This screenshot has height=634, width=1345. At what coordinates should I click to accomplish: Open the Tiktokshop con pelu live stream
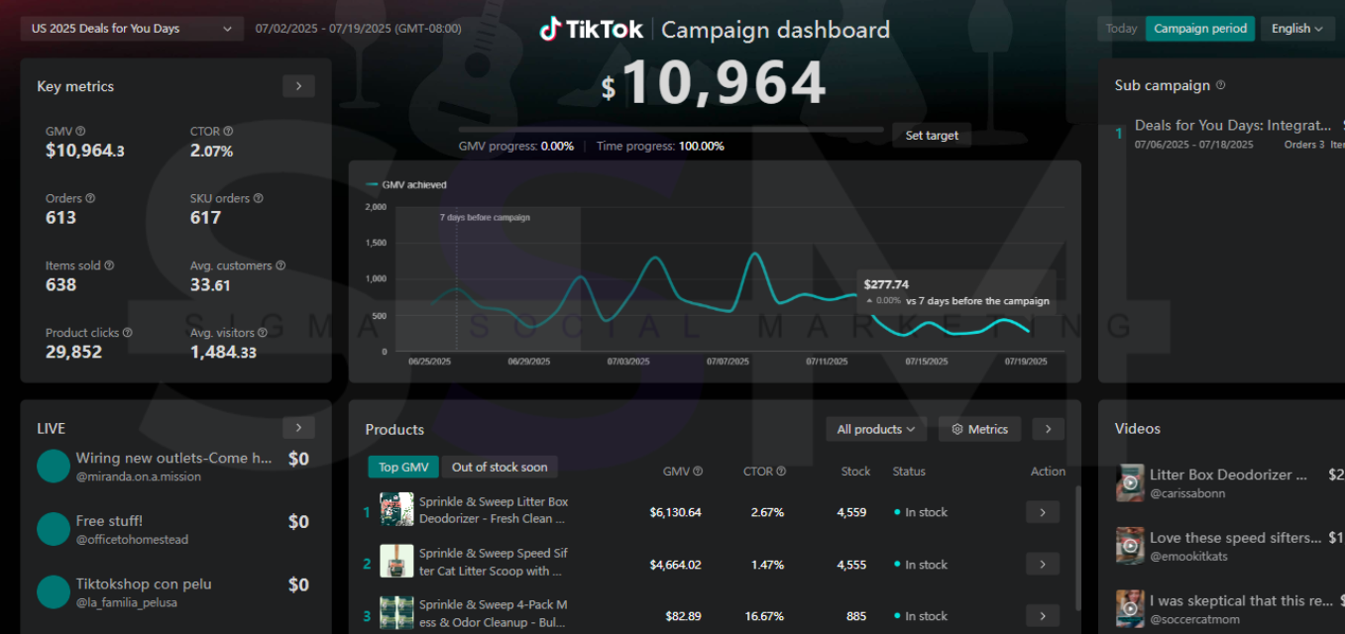coord(144,583)
